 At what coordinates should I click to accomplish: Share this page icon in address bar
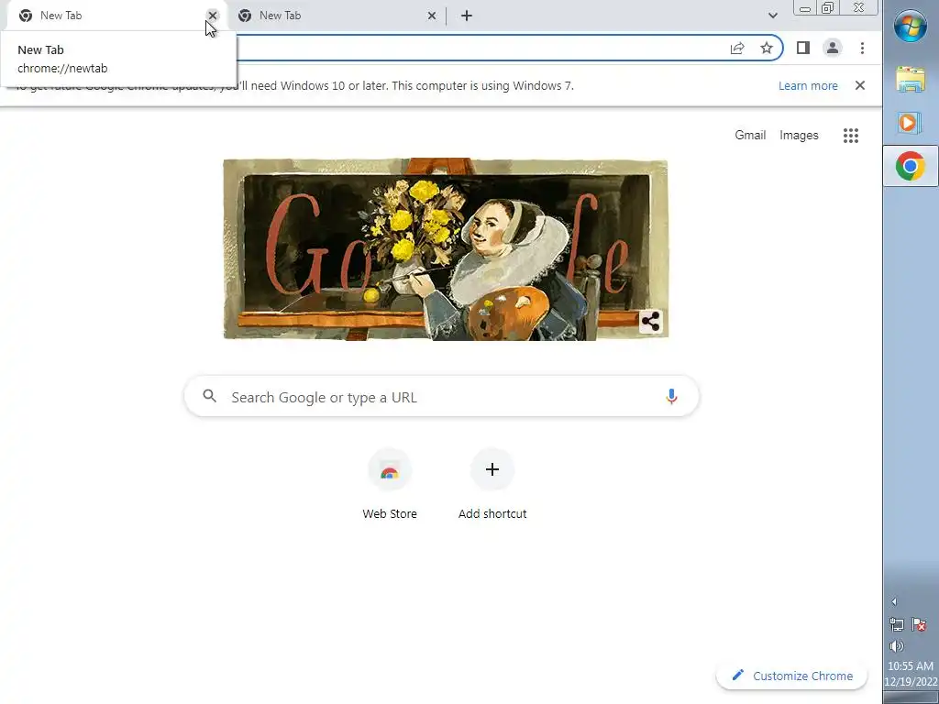(737, 49)
